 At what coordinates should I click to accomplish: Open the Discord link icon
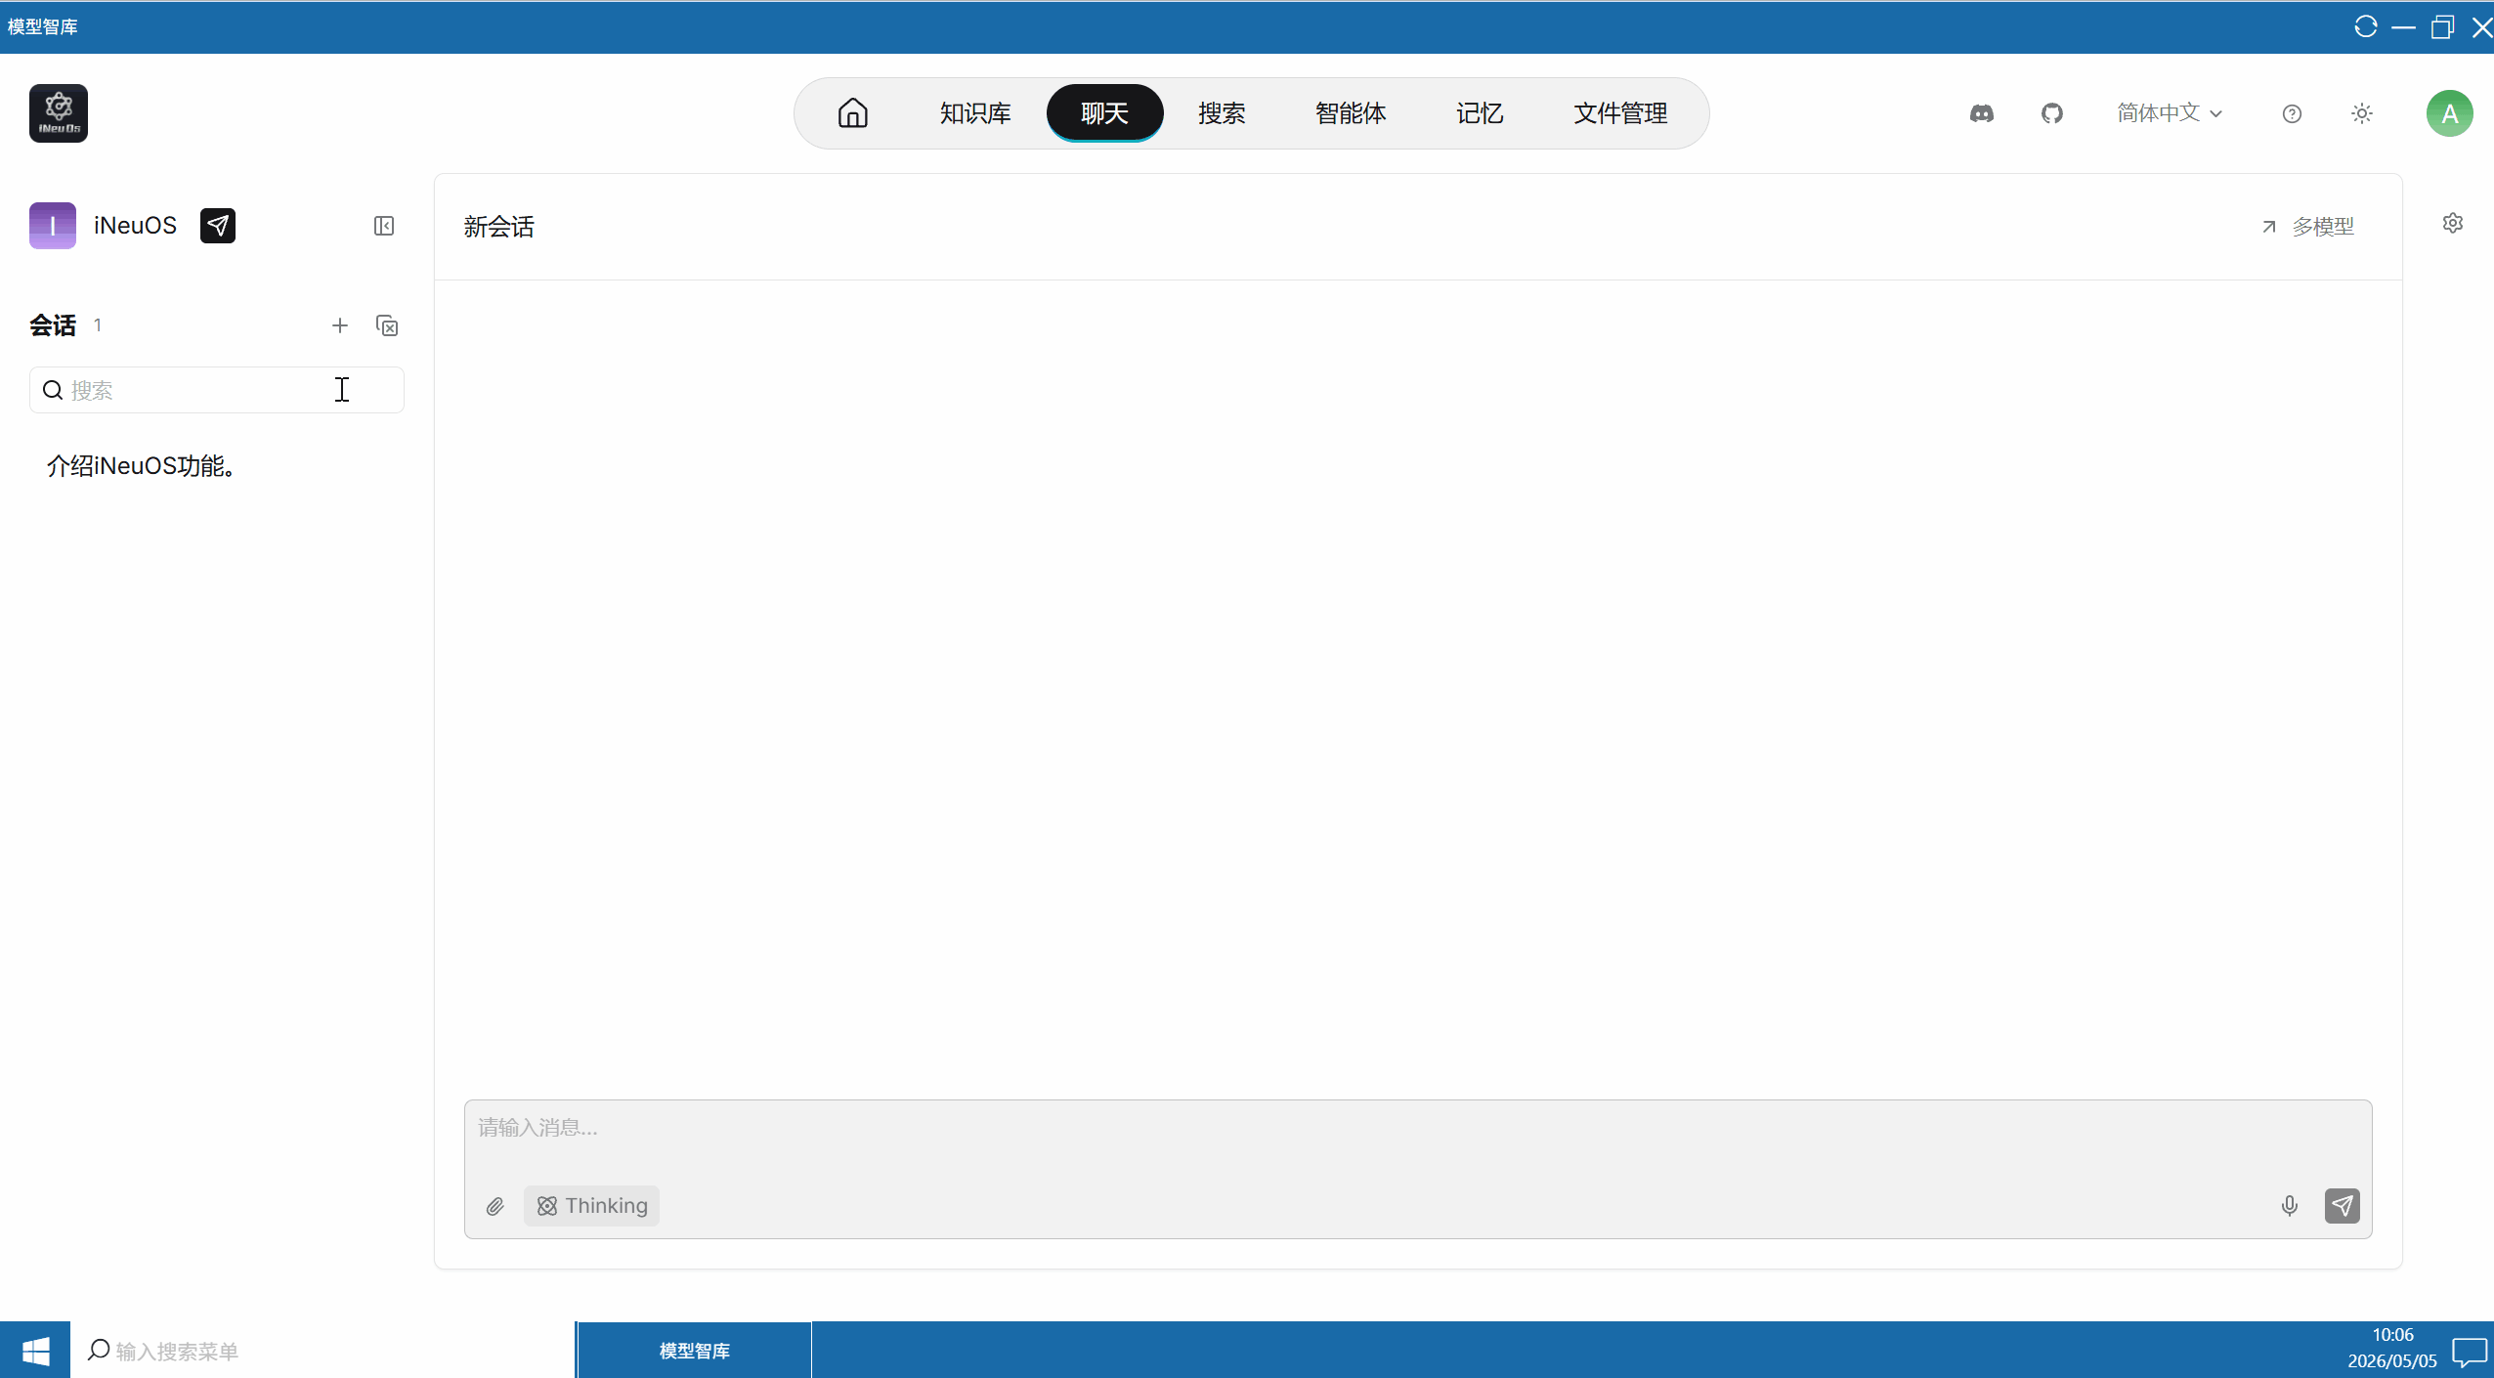(1981, 113)
